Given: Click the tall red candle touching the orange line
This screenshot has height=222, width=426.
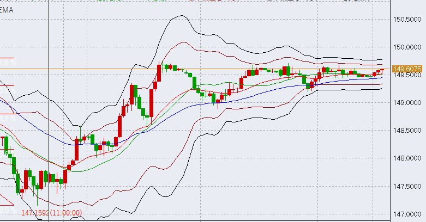Looking at the screenshot, I should coord(159,73).
